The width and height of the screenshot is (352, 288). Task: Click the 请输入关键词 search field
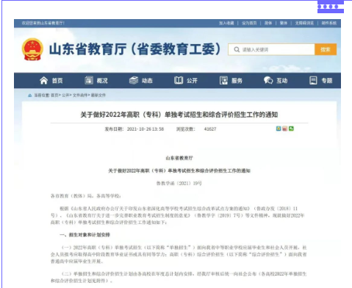pos(271,49)
